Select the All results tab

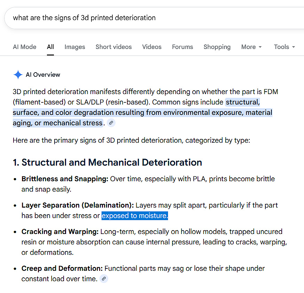coord(50,47)
